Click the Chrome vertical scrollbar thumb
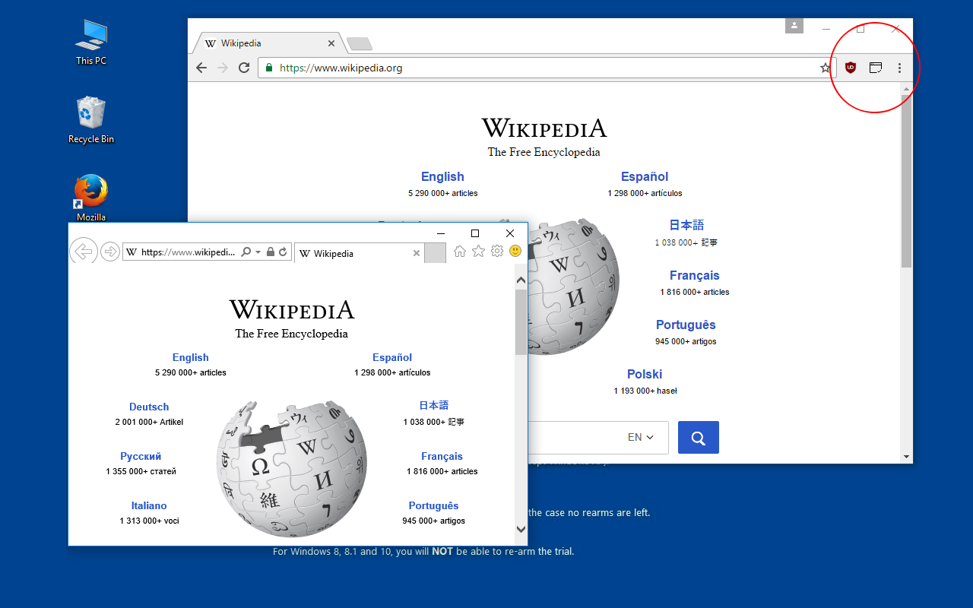The height and width of the screenshot is (608, 973). point(906,181)
